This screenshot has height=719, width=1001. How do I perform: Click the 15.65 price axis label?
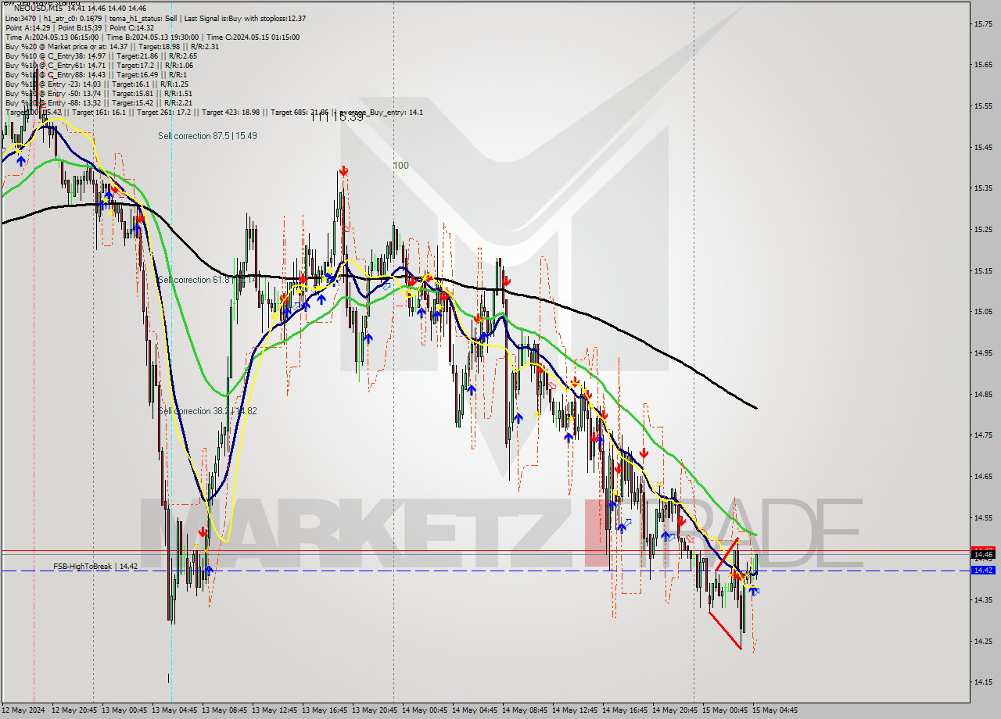click(x=983, y=64)
